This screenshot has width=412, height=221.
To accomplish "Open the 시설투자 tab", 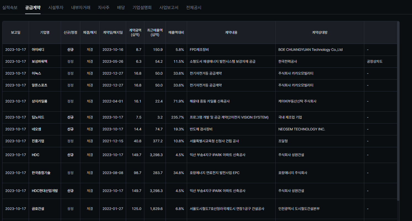I will [x=56, y=7].
